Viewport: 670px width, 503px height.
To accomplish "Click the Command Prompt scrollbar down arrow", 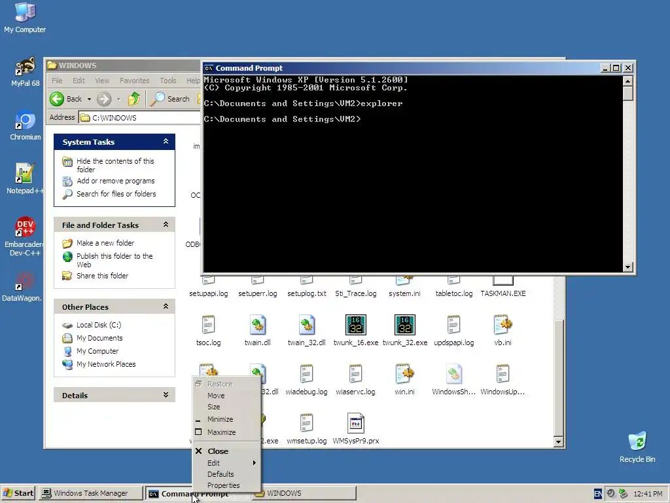I will click(627, 267).
